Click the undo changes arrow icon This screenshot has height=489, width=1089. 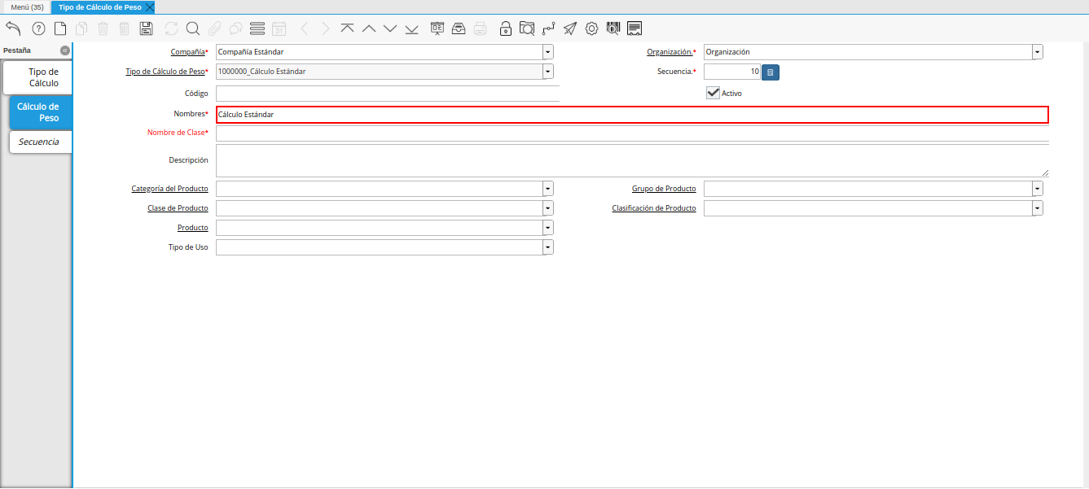click(x=14, y=28)
